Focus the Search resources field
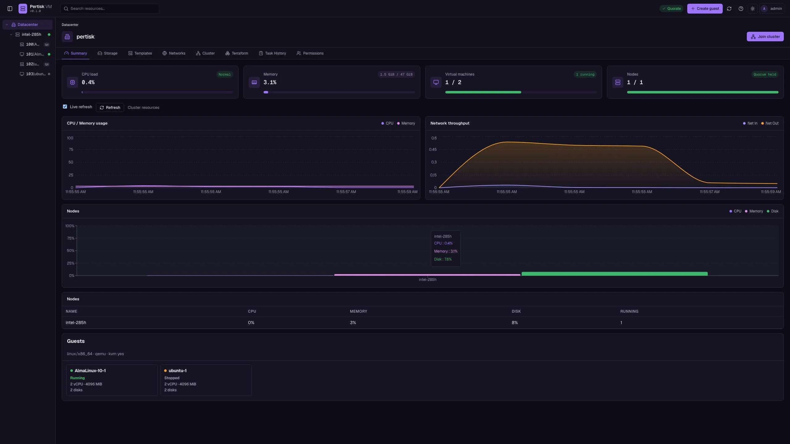The image size is (790, 444). pos(110,9)
